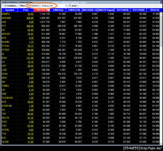Viewport: 163px width, 151px height.
Task: Select the JAS symbol
Action: (4, 22)
